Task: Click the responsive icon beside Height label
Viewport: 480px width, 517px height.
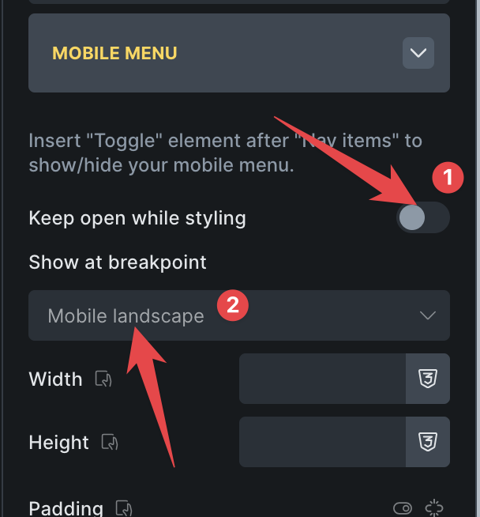Action: tap(110, 442)
